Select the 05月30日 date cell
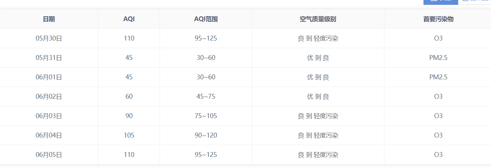Viewport: 491px width, 168px height. 49,38
